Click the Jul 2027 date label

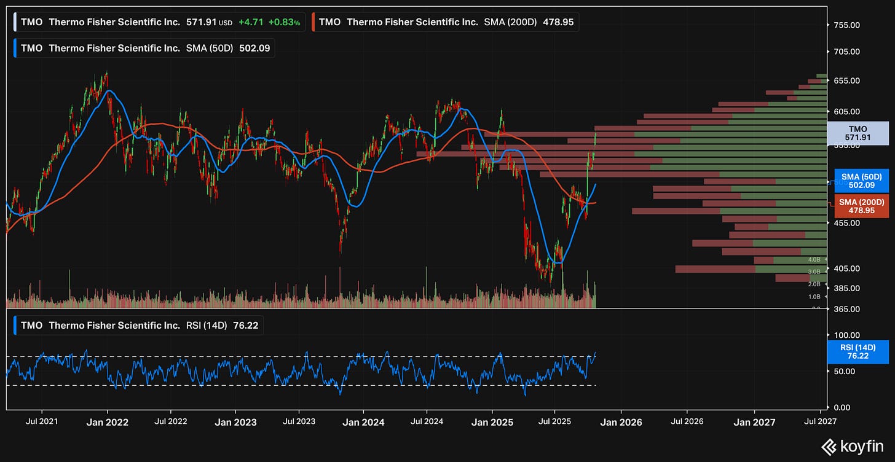[821, 422]
